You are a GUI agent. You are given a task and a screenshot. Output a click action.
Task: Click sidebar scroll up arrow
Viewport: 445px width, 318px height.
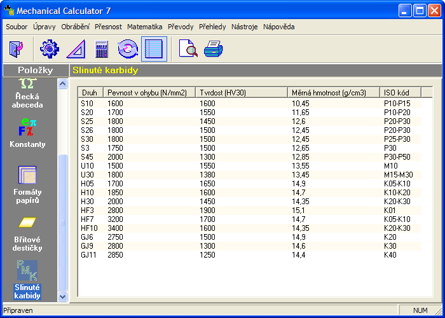62,83
